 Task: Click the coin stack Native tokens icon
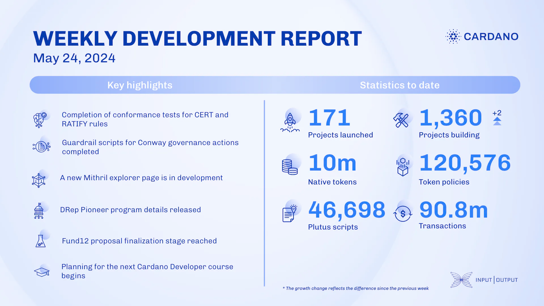point(290,167)
